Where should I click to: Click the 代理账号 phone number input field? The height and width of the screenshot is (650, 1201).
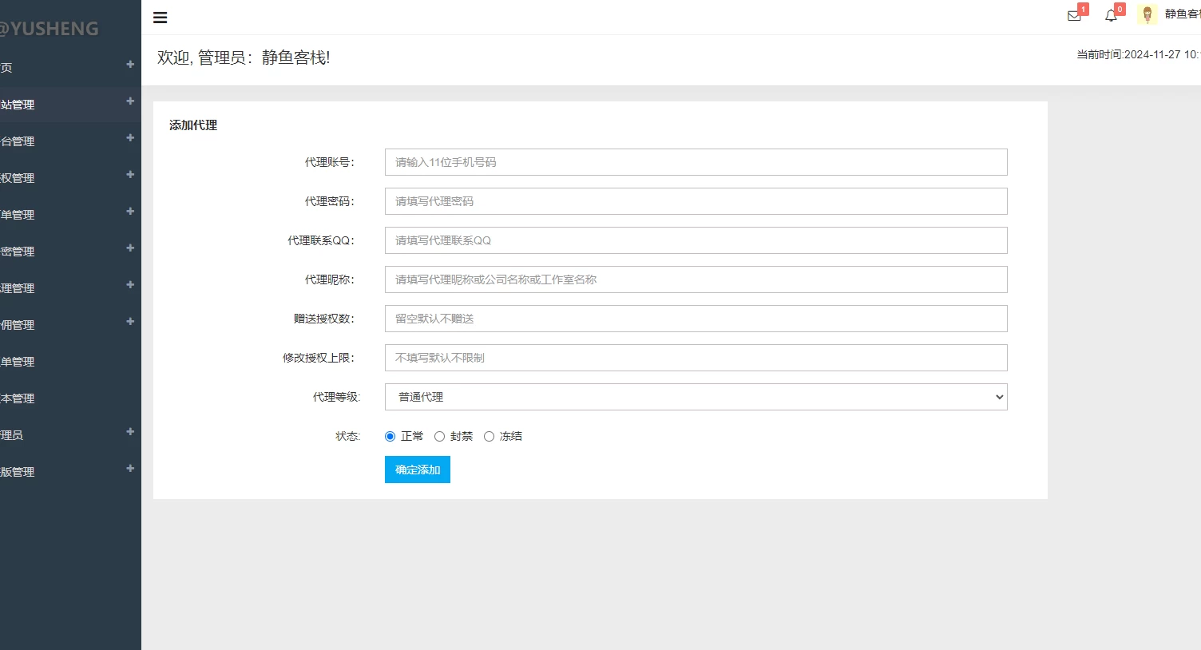point(696,162)
